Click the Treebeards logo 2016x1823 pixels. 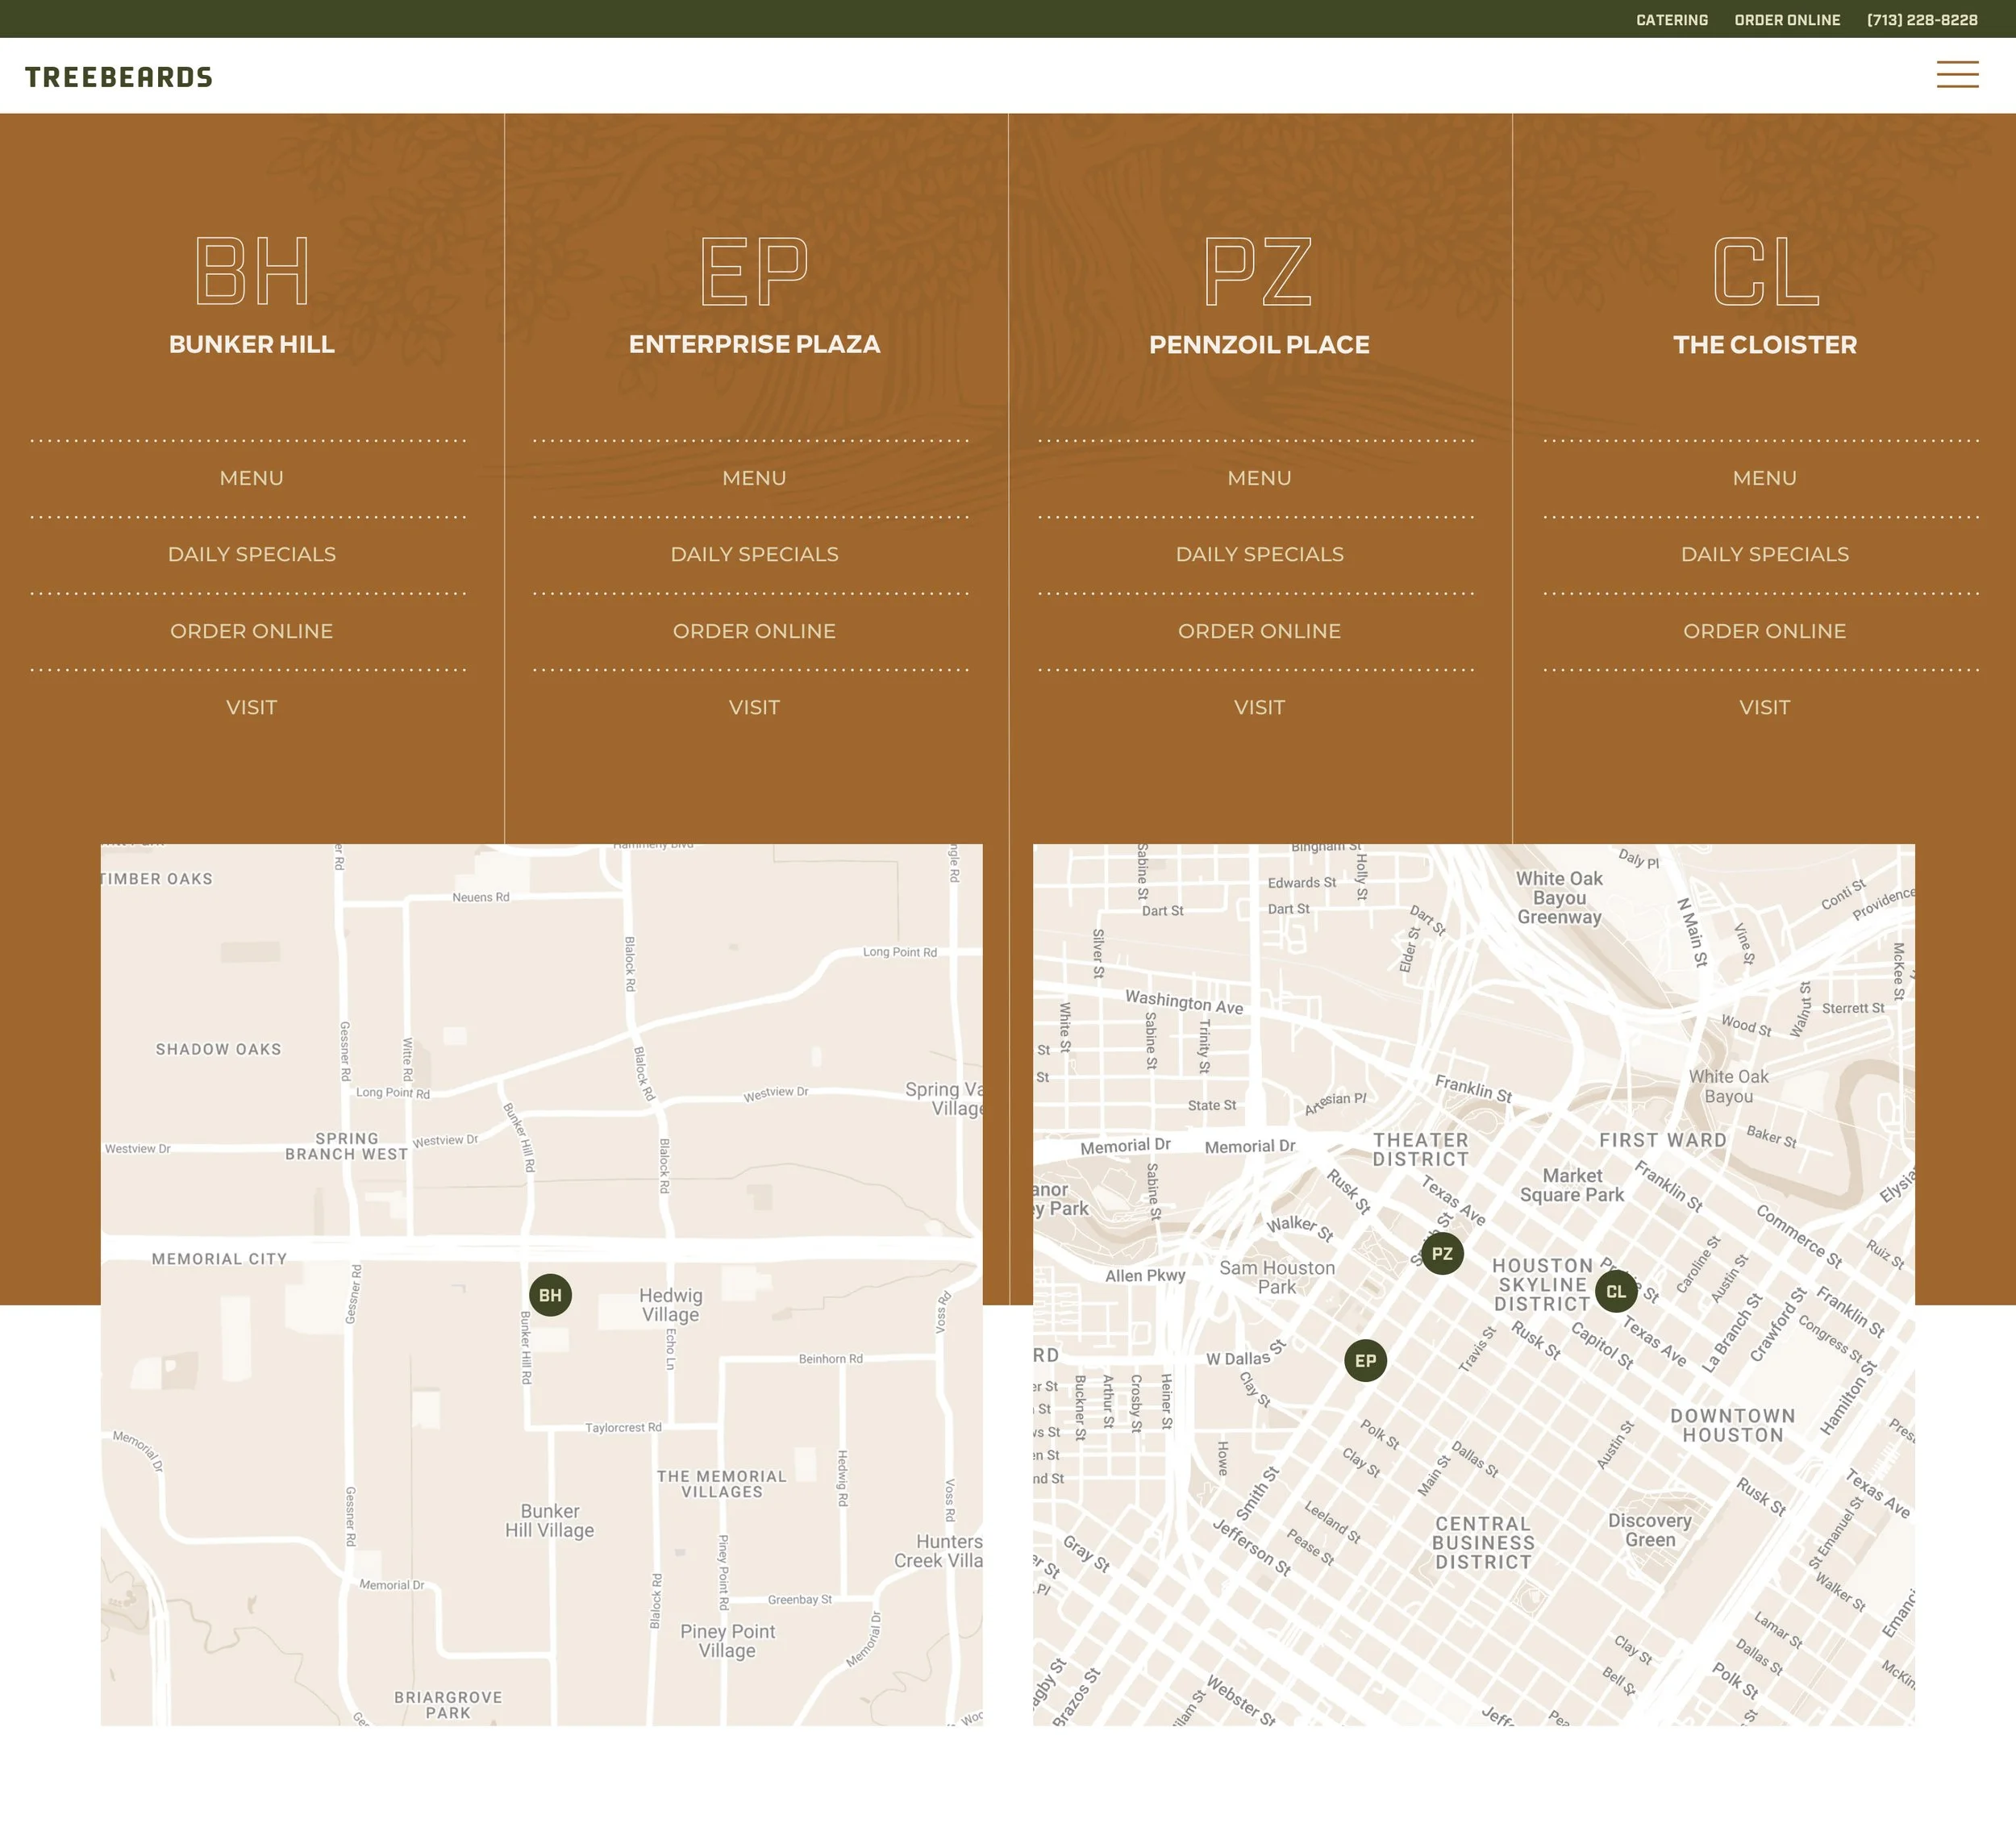pyautogui.click(x=119, y=77)
